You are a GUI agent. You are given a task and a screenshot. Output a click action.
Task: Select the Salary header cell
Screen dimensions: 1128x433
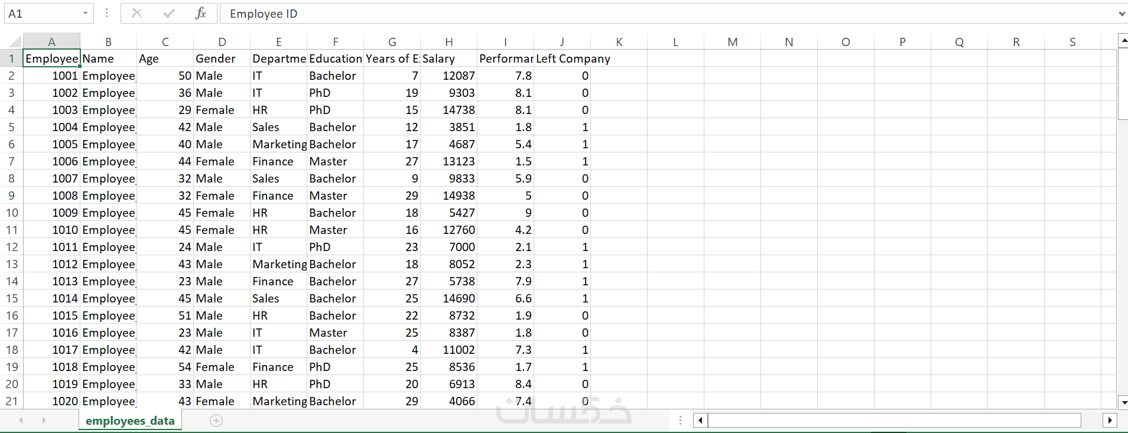point(449,58)
